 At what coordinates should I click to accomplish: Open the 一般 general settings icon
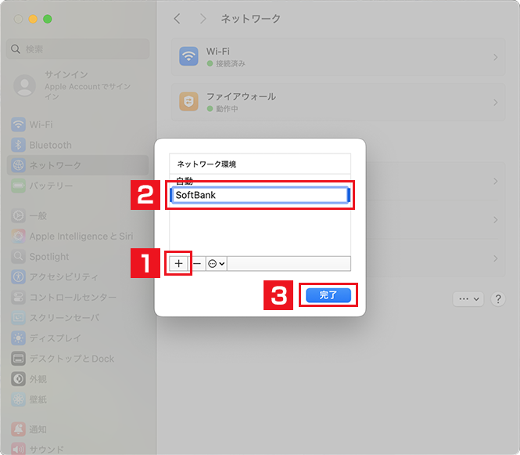click(18, 215)
